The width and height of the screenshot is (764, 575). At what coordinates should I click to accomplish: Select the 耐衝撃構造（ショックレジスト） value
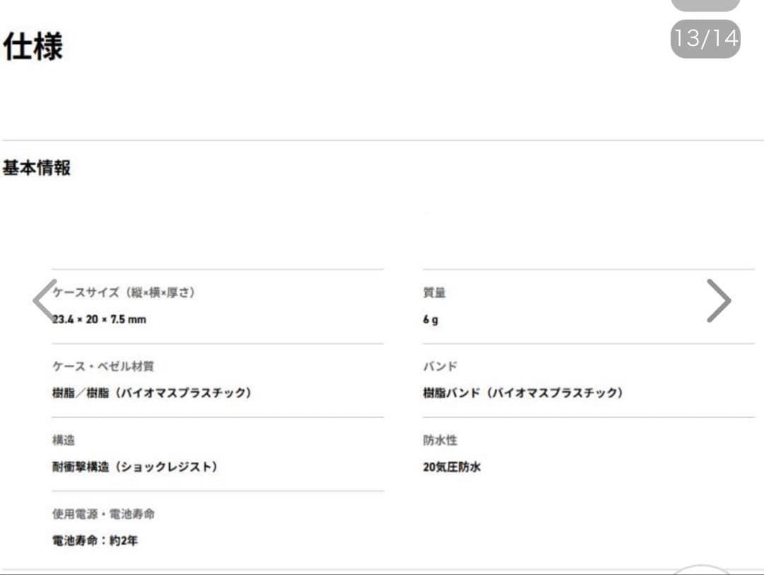coord(135,467)
